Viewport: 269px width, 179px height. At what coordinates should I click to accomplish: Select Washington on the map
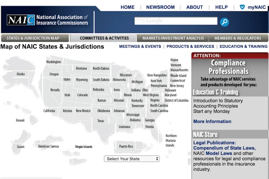pyautogui.click(x=53, y=62)
